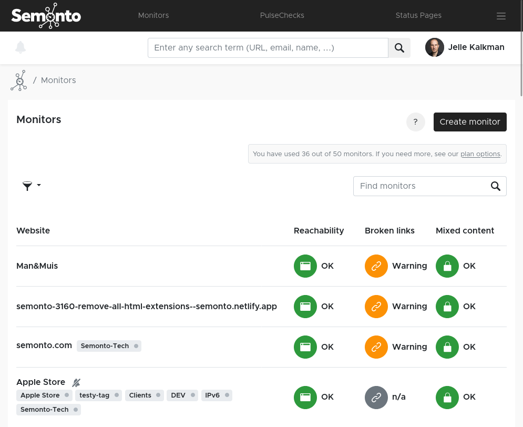
Task: Open the hamburger menu
Action: (501, 16)
